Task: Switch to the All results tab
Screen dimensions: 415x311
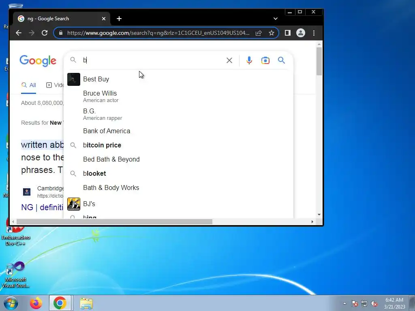Action: coord(29,85)
